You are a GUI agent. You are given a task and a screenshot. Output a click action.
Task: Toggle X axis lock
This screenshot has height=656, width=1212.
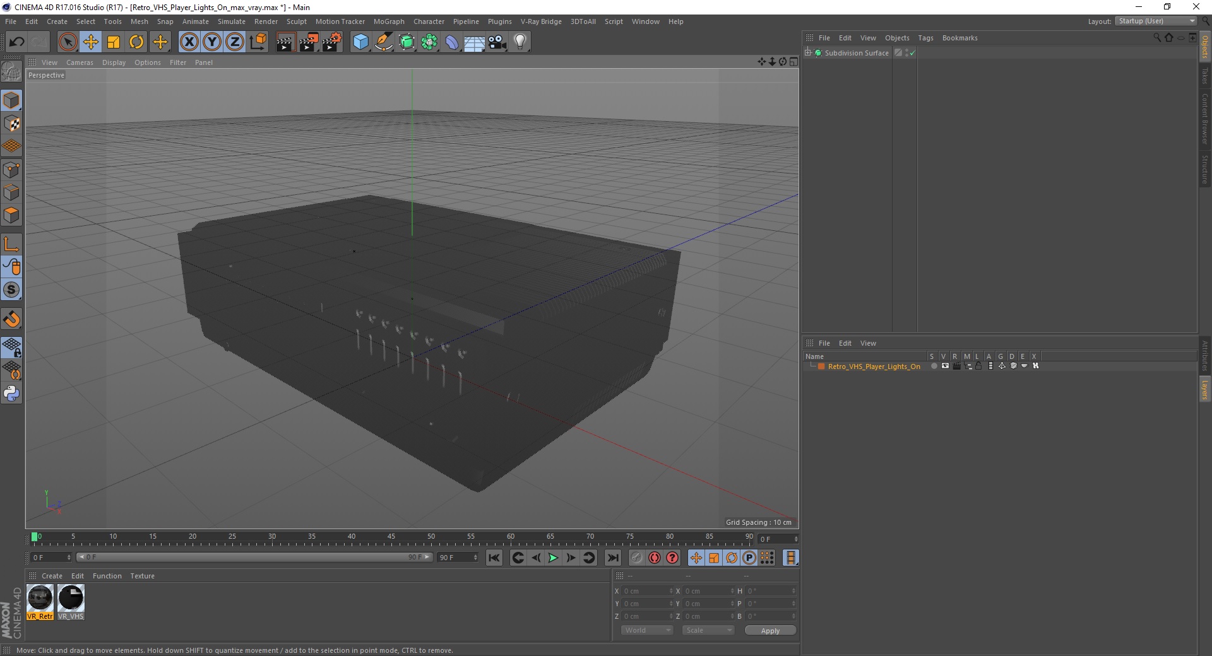pyautogui.click(x=189, y=42)
